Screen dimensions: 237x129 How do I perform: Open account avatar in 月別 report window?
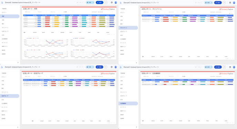[116, 2]
